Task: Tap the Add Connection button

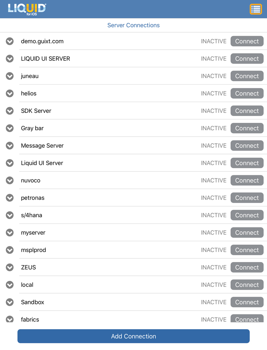Action: click(x=133, y=336)
